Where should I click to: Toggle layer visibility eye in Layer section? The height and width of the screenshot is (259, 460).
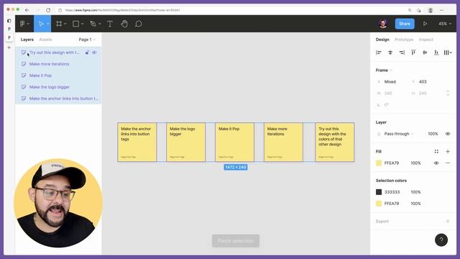(x=448, y=134)
